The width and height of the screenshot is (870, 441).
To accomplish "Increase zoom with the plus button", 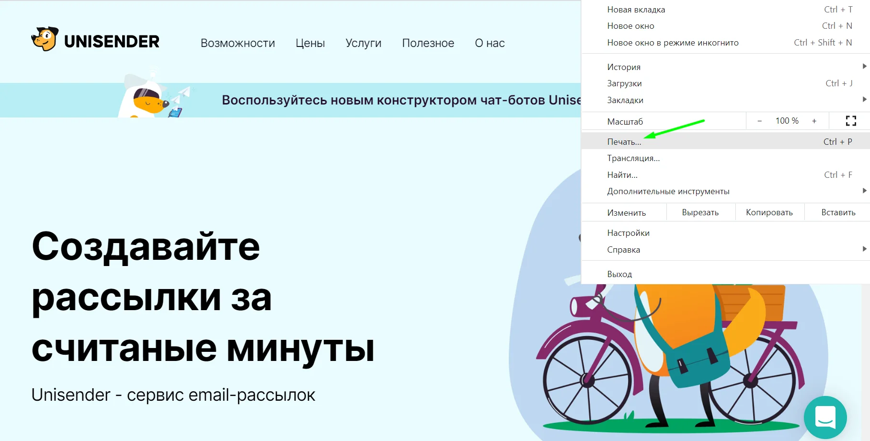I will pos(814,121).
